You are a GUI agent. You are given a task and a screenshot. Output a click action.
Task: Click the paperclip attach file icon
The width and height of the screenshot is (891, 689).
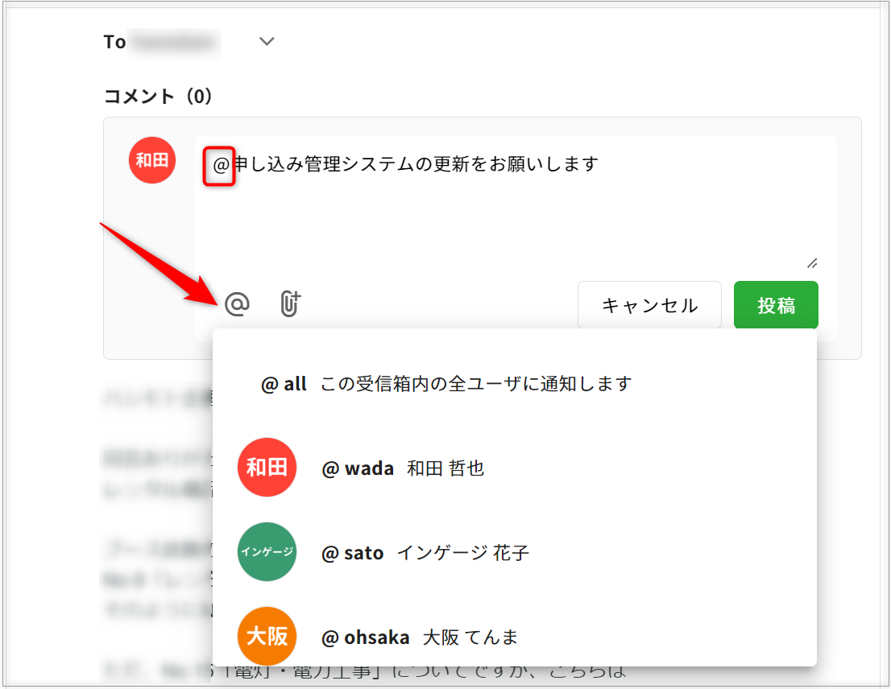point(289,304)
